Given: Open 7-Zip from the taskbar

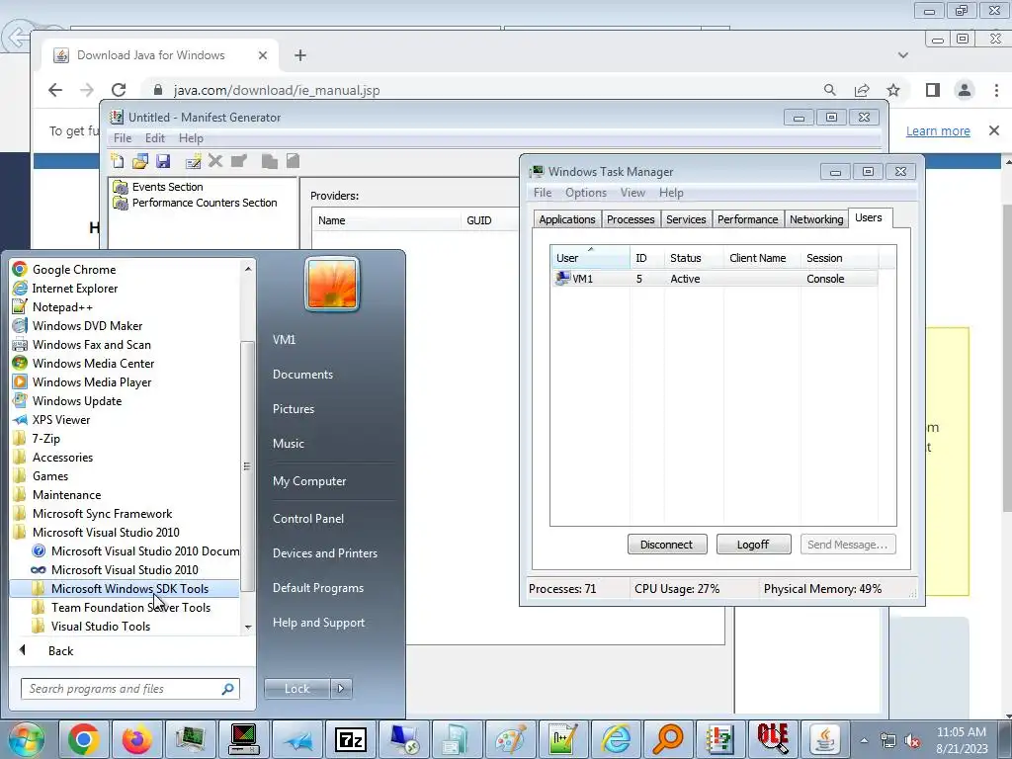Looking at the screenshot, I should click(351, 739).
